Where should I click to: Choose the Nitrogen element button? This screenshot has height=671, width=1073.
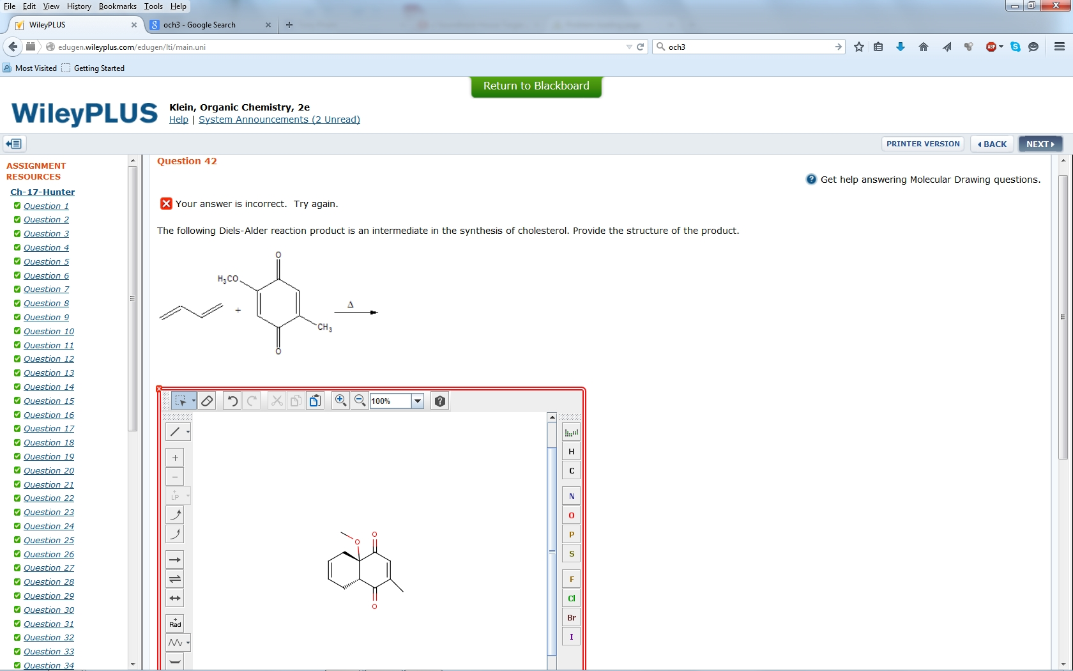click(x=571, y=496)
